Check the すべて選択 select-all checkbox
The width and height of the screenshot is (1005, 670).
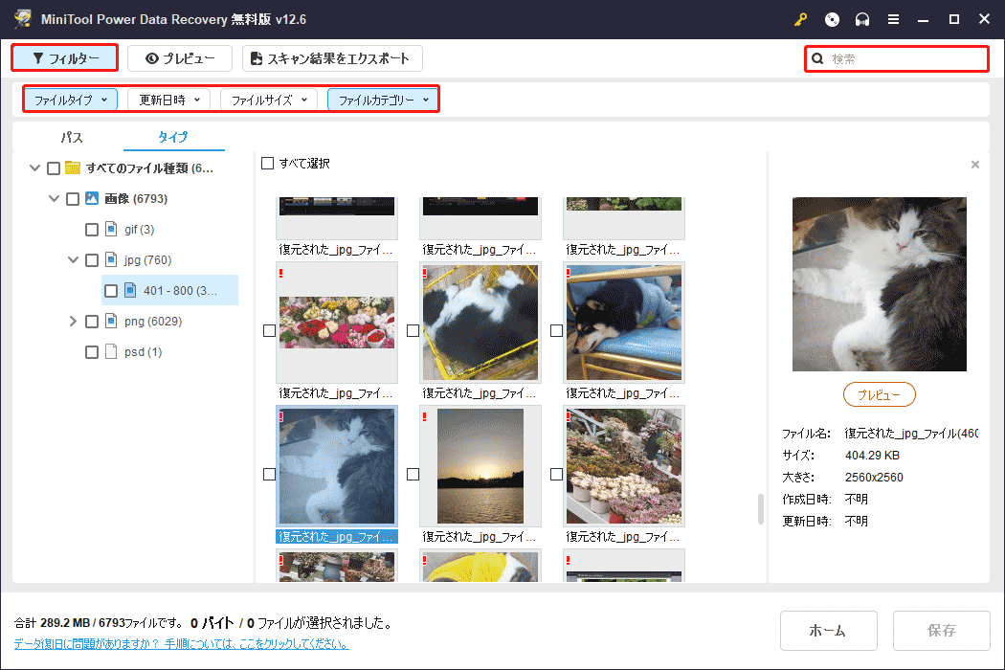pyautogui.click(x=267, y=164)
